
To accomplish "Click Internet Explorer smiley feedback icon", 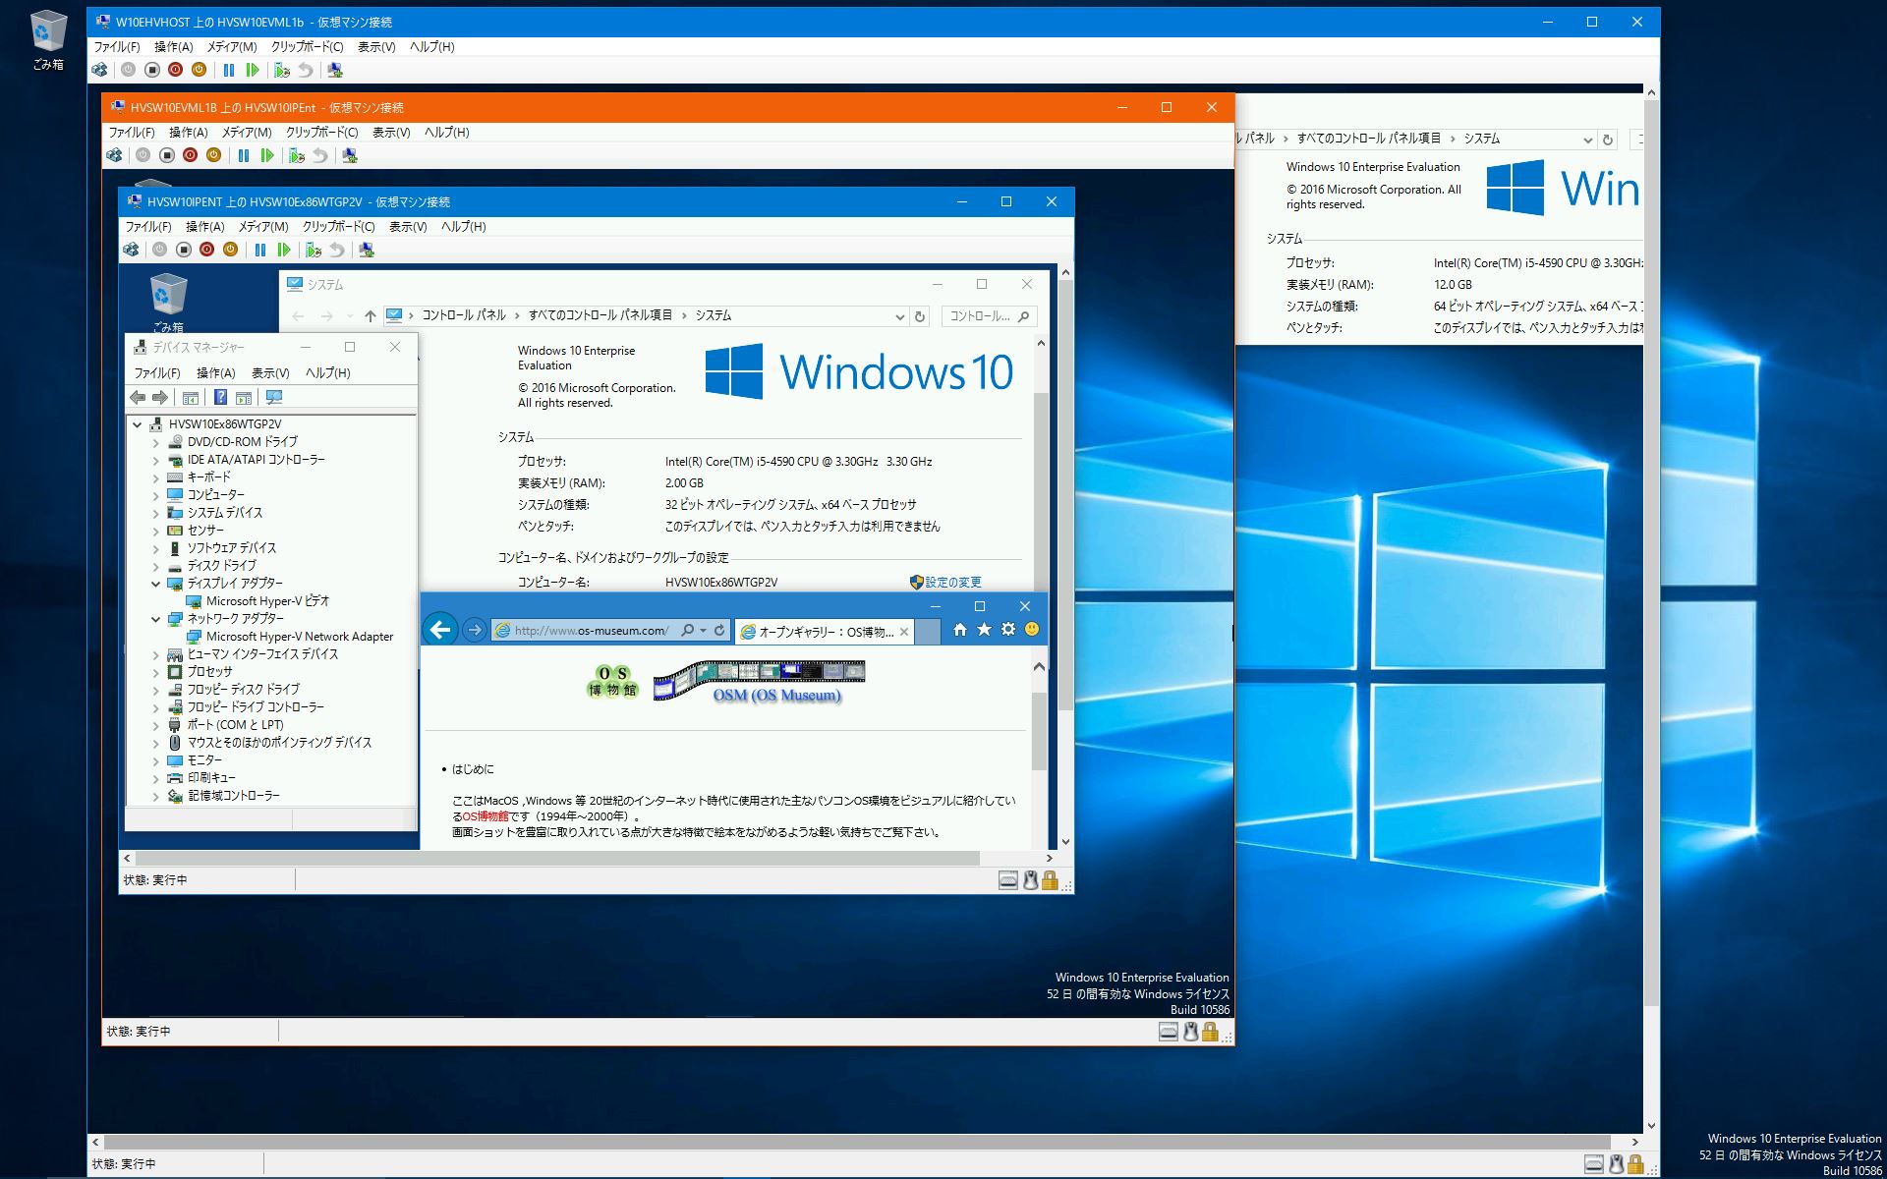I will pos(1032,630).
